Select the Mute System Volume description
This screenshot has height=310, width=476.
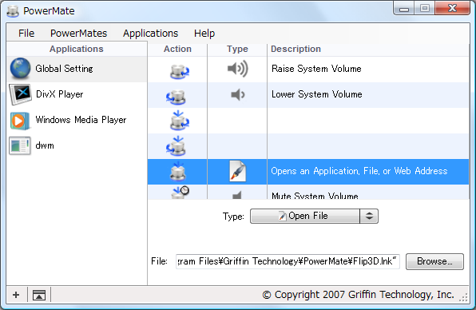pos(315,196)
